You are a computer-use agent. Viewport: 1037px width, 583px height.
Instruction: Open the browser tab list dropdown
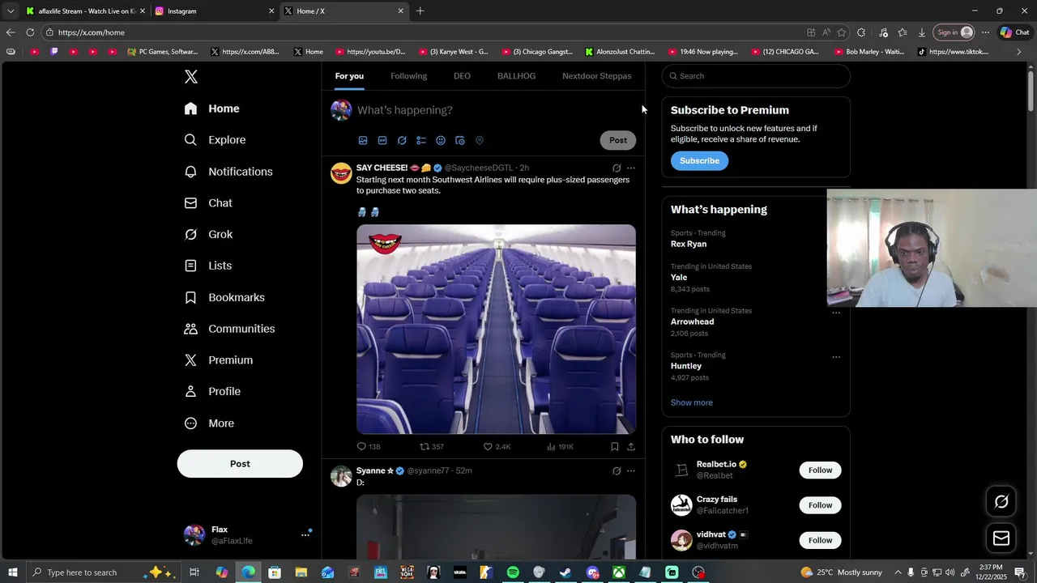pos(11,11)
